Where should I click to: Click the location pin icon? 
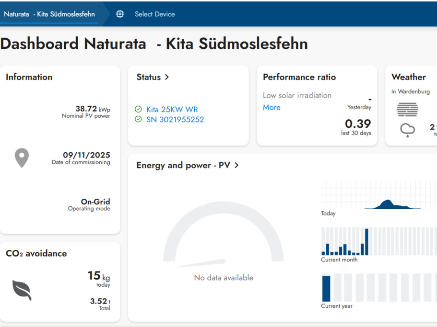point(22,158)
